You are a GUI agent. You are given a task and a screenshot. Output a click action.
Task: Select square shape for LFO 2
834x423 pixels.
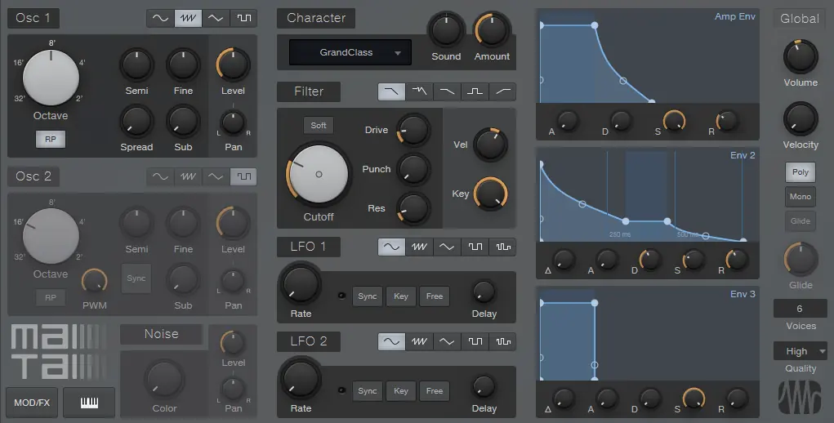[x=475, y=341]
